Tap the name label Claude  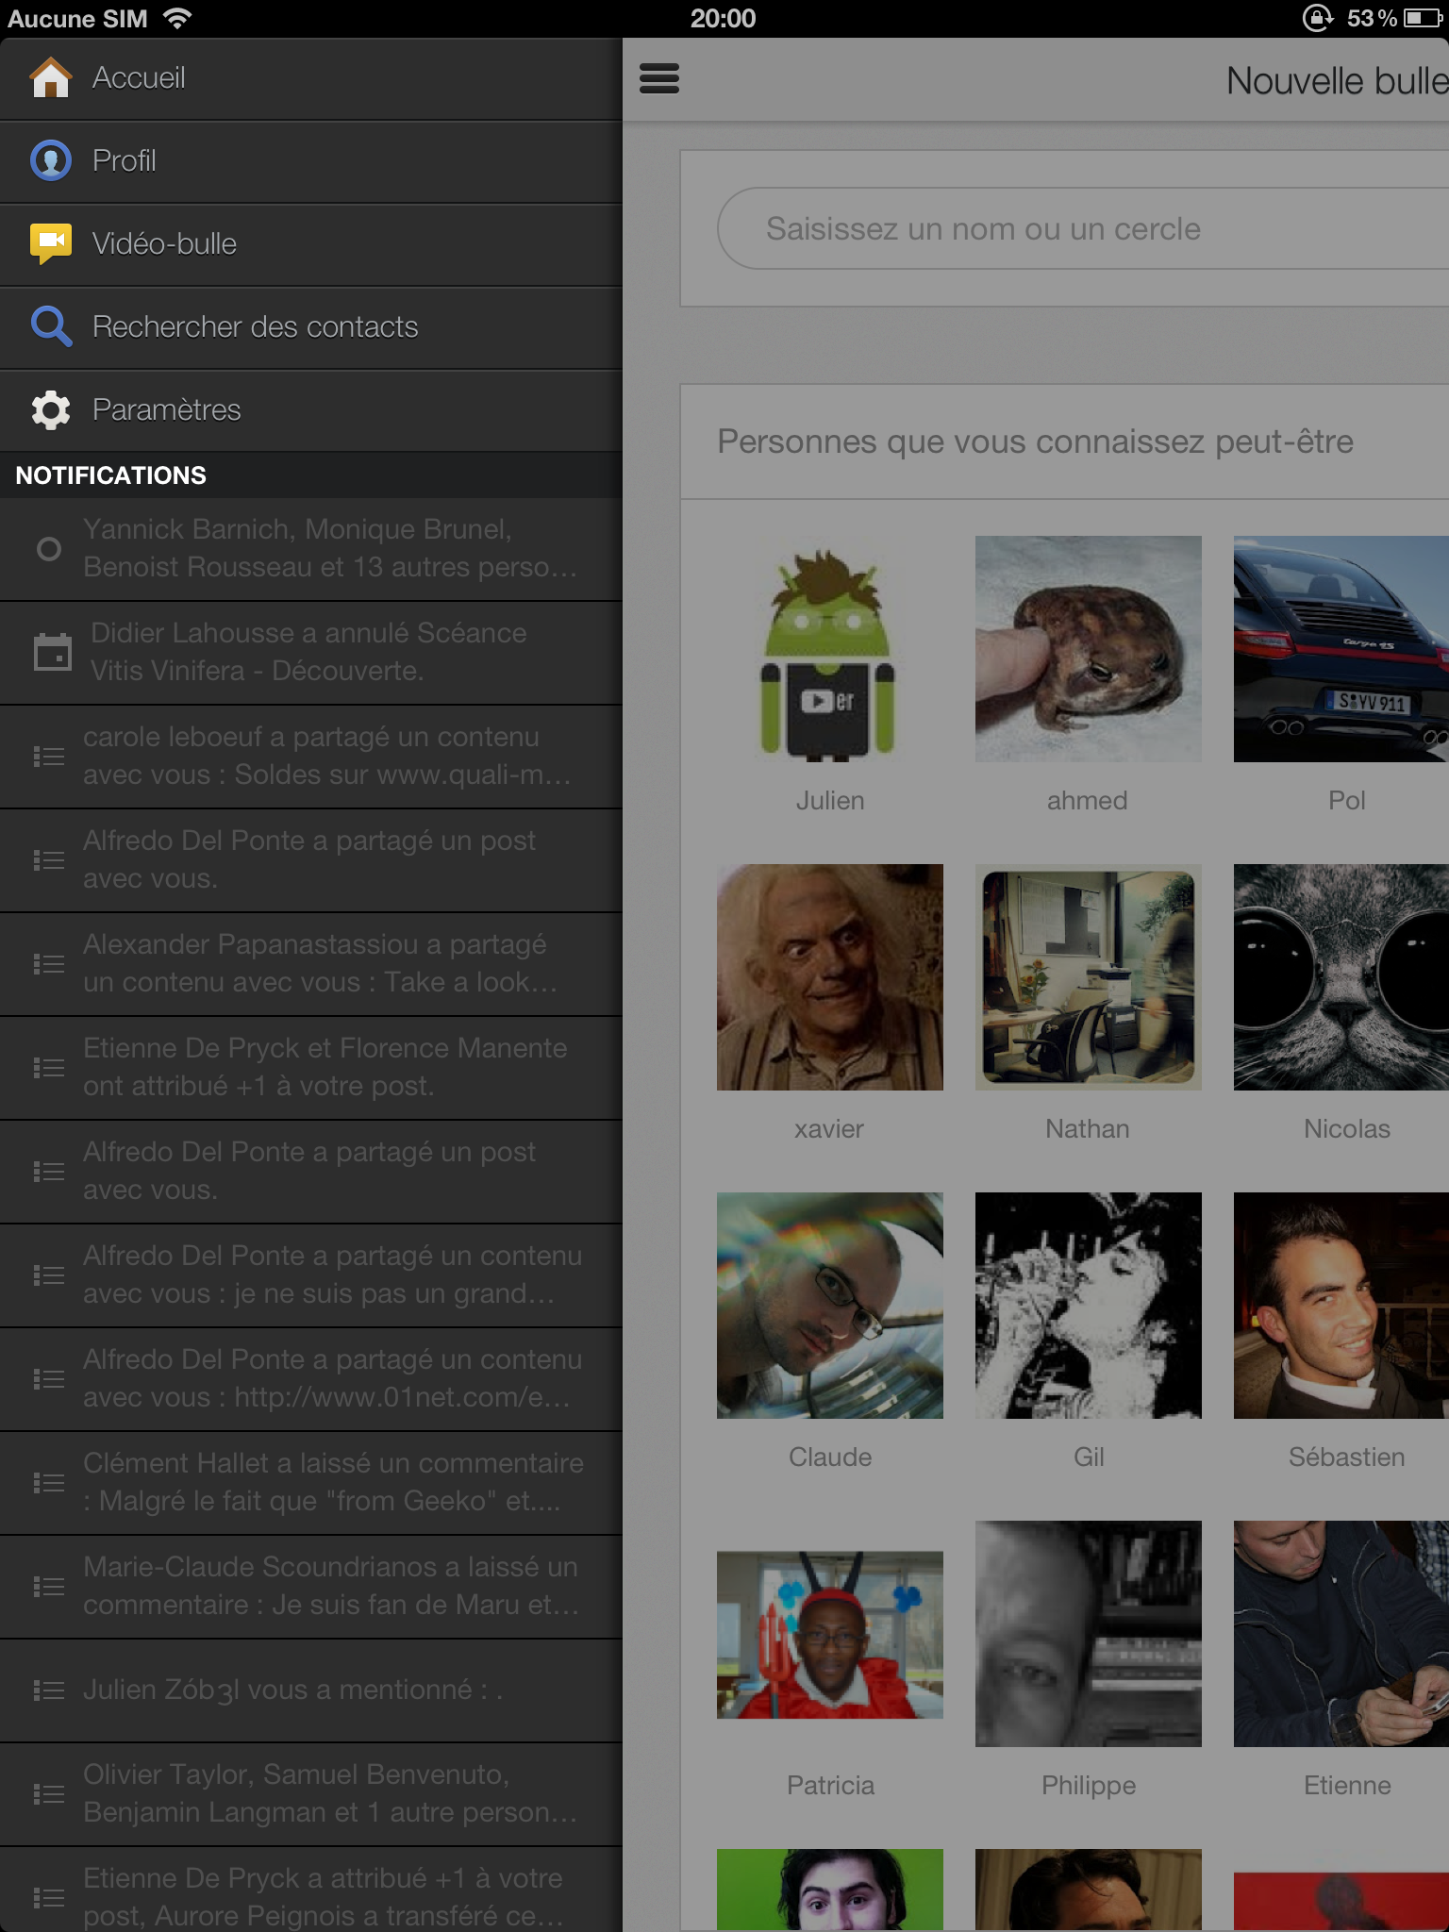(x=830, y=1457)
